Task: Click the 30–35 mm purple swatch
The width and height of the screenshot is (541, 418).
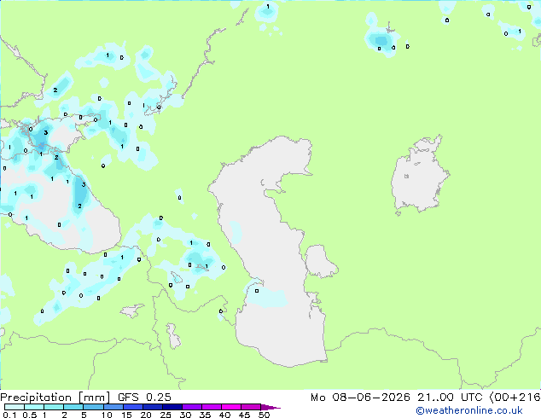Action: click(191, 407)
